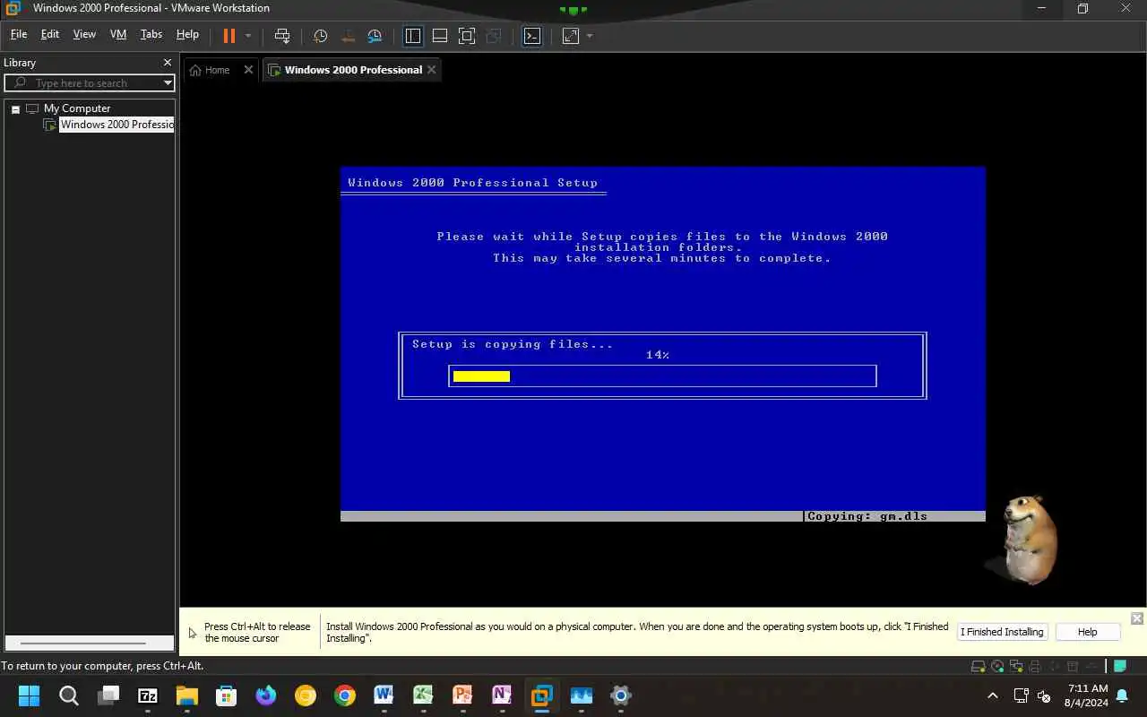Open Settings gear from the taskbar
Image resolution: width=1147 pixels, height=717 pixels.
click(x=620, y=695)
